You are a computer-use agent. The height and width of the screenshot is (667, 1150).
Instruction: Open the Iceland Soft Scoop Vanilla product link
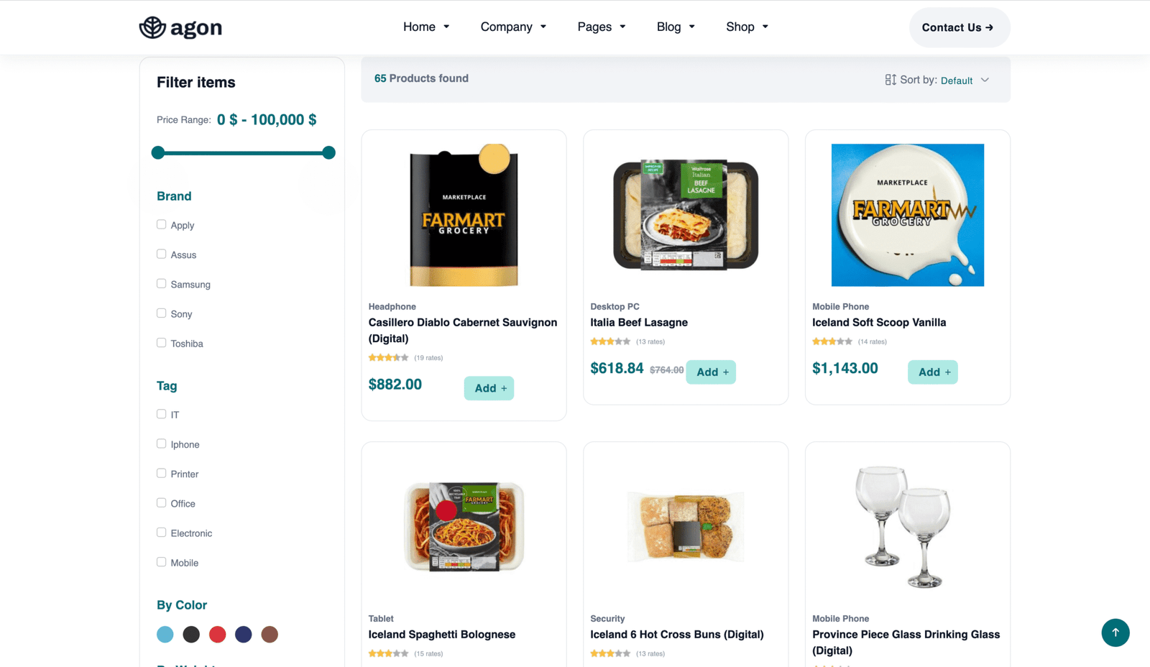point(878,323)
